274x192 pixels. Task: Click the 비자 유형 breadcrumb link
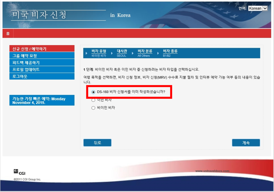coord(99,51)
